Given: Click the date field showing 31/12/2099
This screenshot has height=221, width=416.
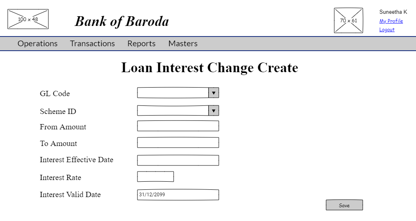Looking at the screenshot, I should click(178, 195).
